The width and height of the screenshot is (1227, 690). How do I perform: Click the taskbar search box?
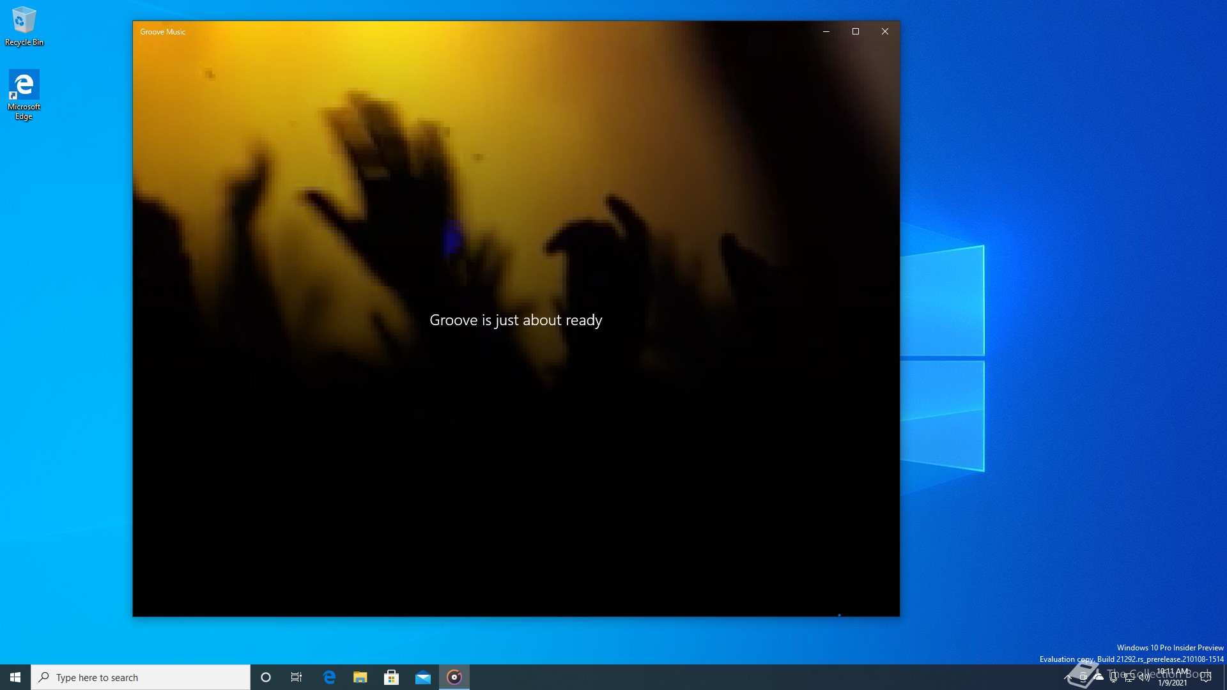pyautogui.click(x=141, y=677)
